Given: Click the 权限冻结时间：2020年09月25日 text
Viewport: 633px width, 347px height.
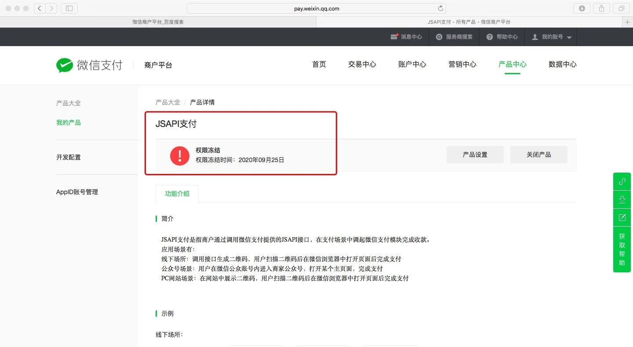Looking at the screenshot, I should pos(240,160).
